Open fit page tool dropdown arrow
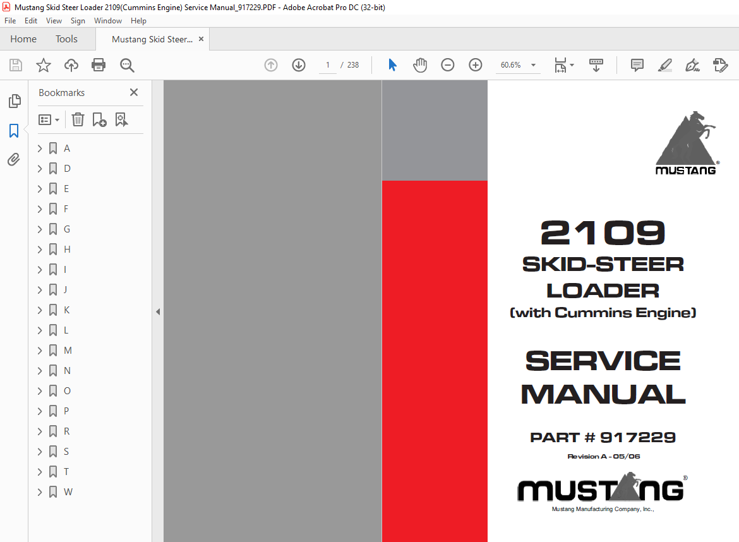 click(572, 65)
